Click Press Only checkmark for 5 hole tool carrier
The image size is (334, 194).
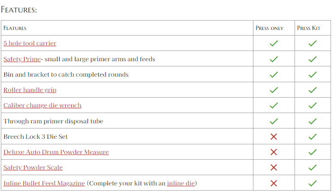274,43
